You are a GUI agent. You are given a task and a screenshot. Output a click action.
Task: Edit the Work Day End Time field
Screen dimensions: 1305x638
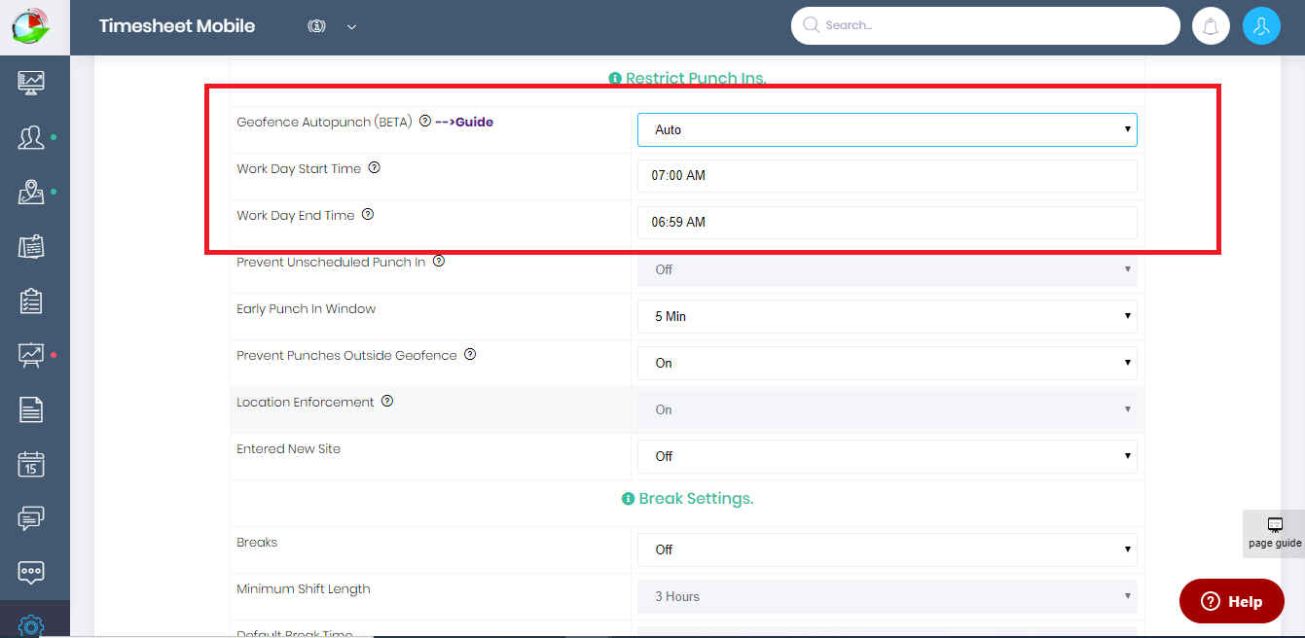point(887,223)
